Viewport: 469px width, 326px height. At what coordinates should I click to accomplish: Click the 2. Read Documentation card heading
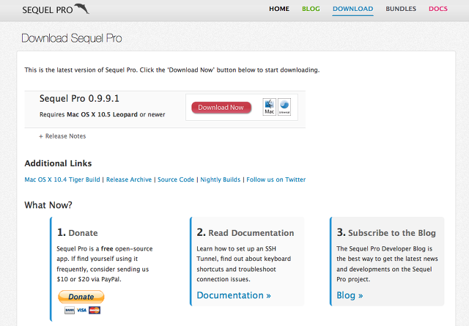coord(245,232)
